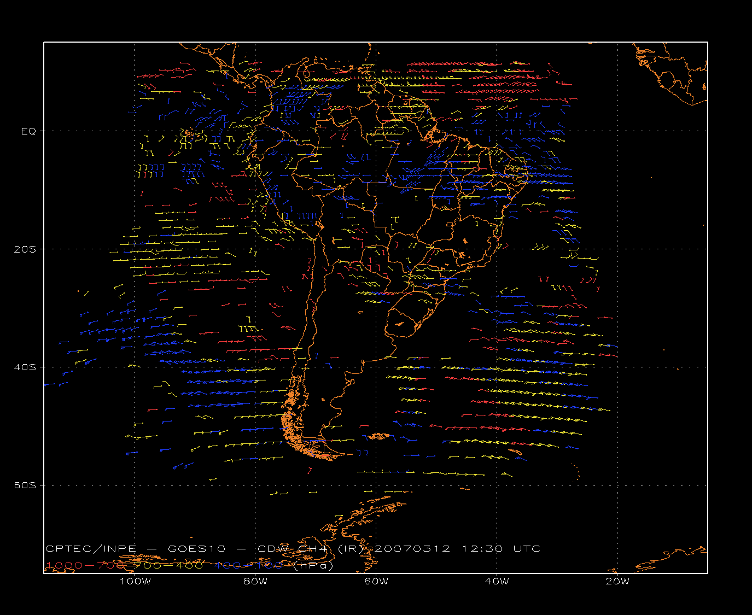Click the CPTEC/INPE title text

coord(91,549)
